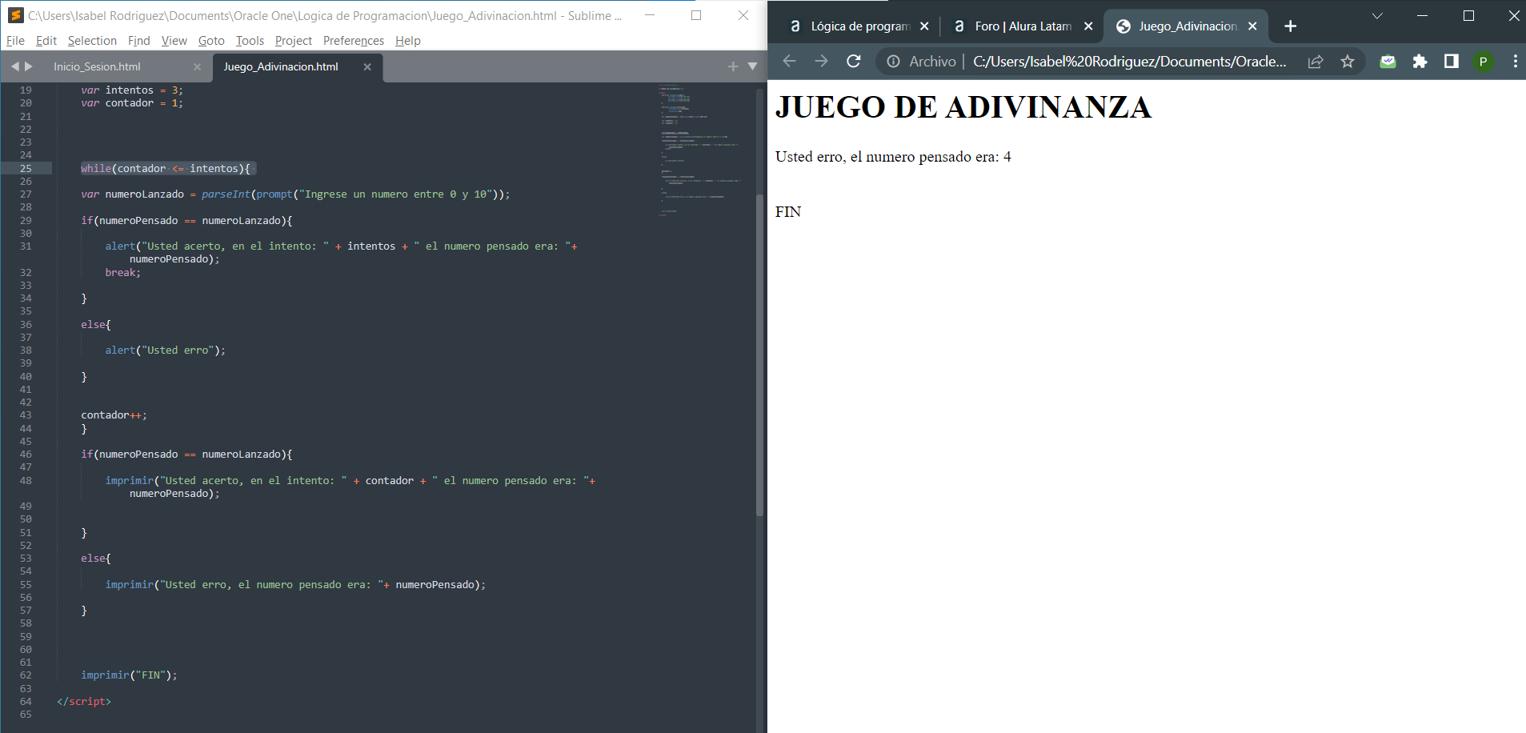
Task: Select the Juego_Adivinacion.html editor tab
Action: click(281, 66)
